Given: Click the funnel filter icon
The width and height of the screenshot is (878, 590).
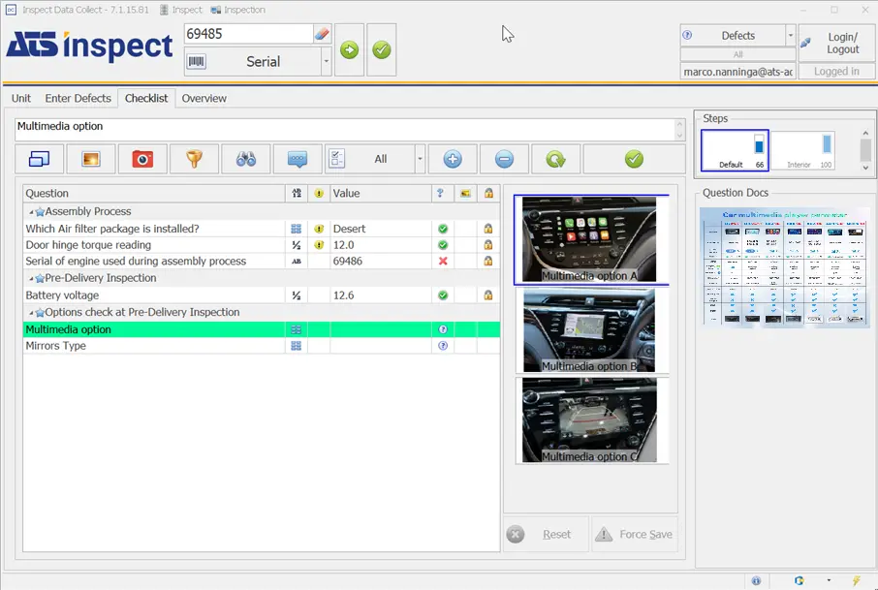Looking at the screenshot, I should pyautogui.click(x=194, y=159).
